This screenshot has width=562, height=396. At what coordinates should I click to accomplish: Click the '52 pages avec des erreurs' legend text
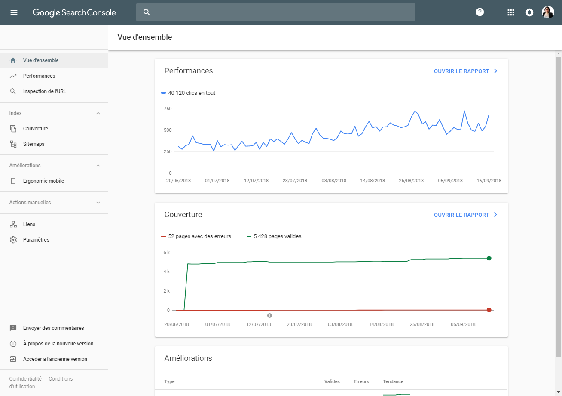[200, 236]
